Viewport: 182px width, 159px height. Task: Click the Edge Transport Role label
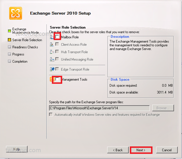tap(75, 69)
